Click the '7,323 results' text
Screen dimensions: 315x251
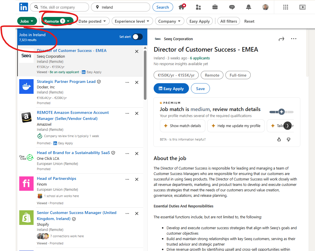28,40
